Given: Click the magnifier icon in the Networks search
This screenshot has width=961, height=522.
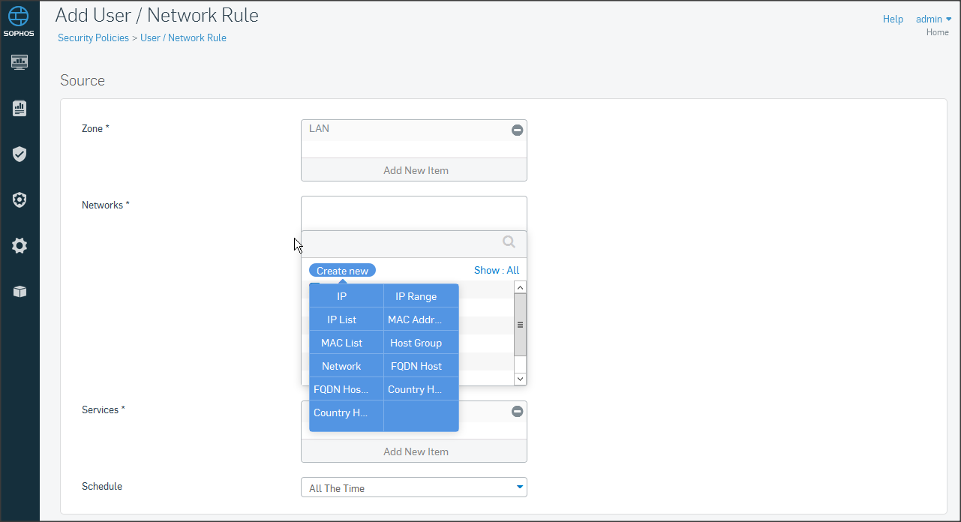Looking at the screenshot, I should (509, 241).
